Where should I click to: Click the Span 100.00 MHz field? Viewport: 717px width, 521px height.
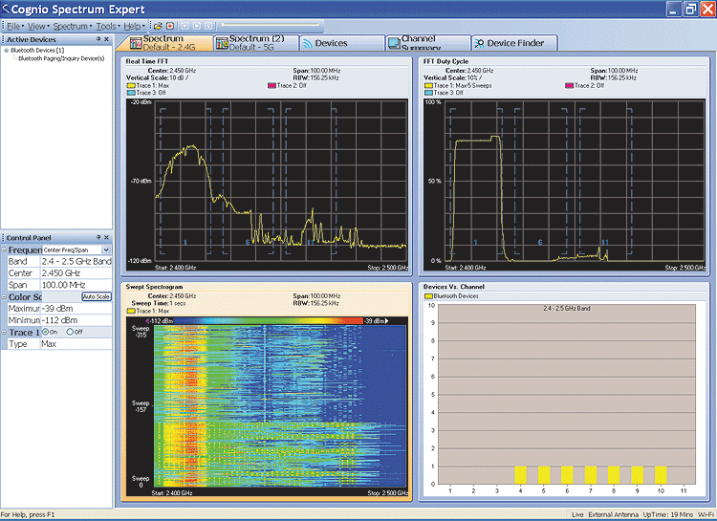76,285
